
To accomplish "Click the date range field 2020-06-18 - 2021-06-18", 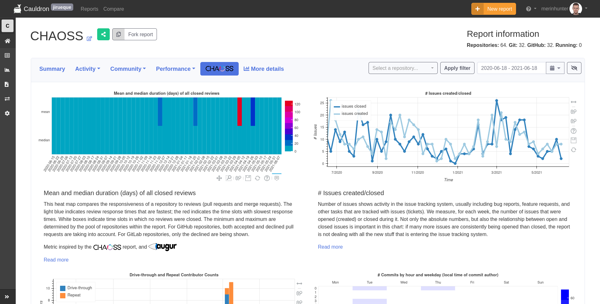I will 511,68.
